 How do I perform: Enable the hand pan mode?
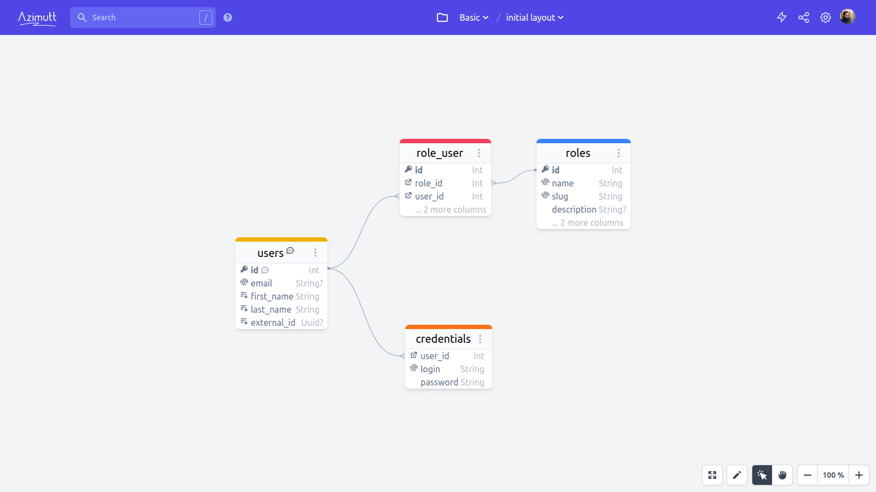(x=782, y=475)
